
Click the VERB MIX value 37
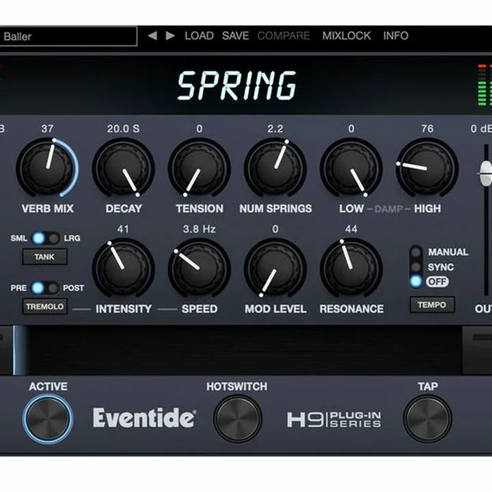[47, 128]
